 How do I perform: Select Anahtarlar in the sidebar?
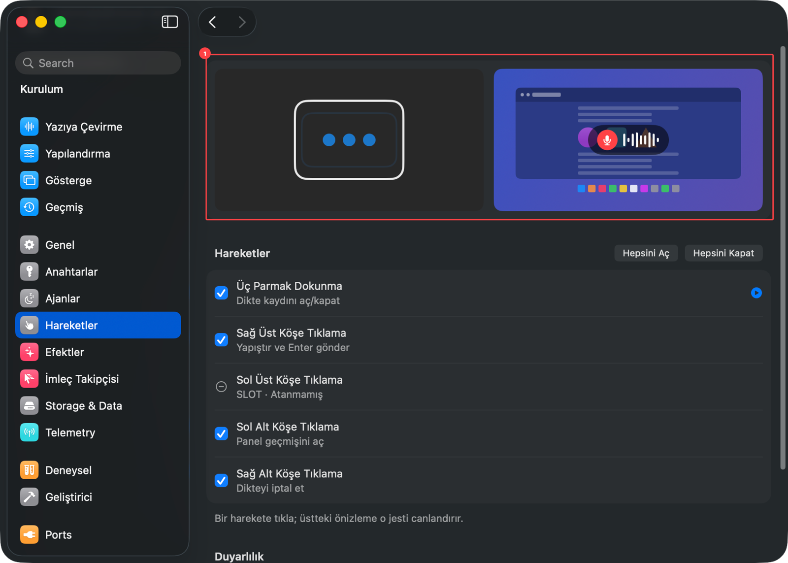point(98,271)
